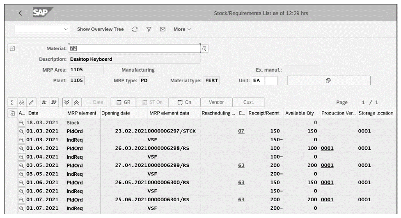Open production version 0001 link
Viewport: 401px width, 218px height.
pos(327,148)
